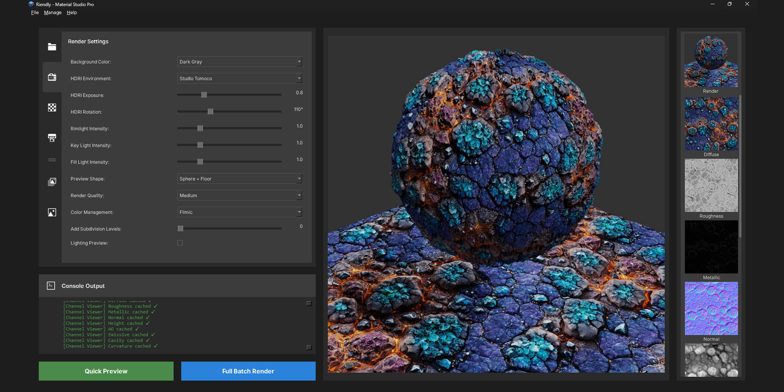784x392 pixels.
Task: Click the printer-style export sidebar icon
Action: [52, 138]
